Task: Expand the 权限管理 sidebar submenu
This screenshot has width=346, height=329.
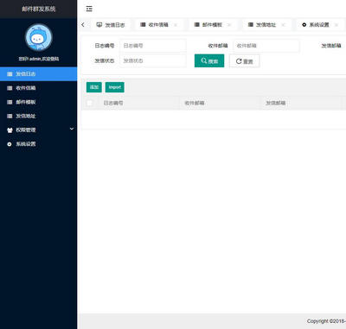Action: (38, 130)
